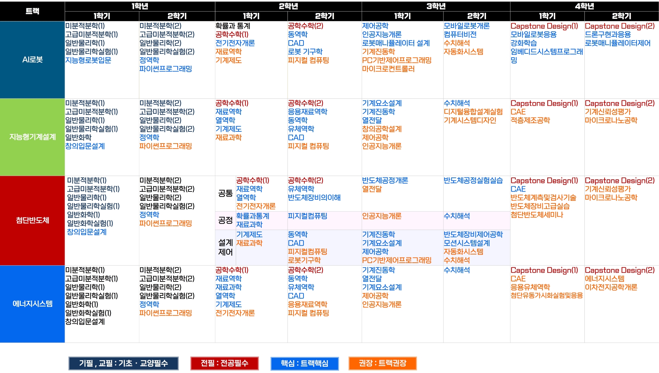Click the 첨단반도체 track cell

(32, 220)
